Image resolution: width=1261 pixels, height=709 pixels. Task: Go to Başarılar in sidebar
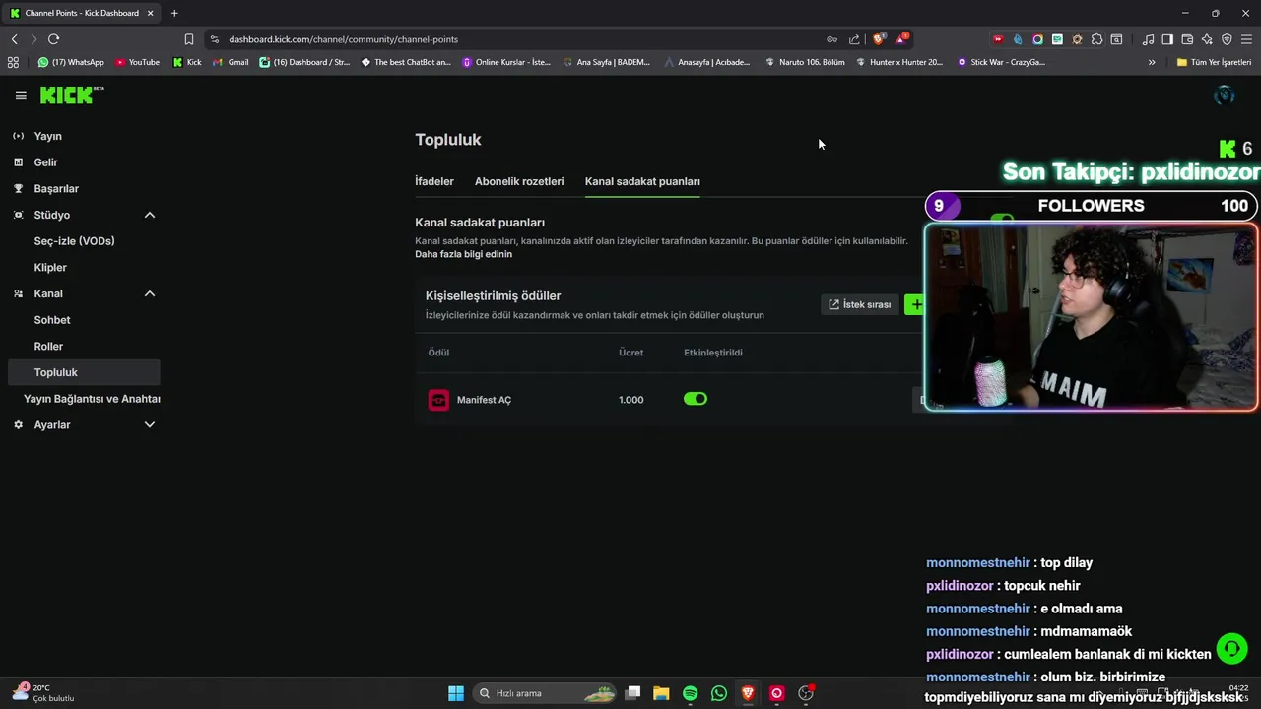point(56,188)
